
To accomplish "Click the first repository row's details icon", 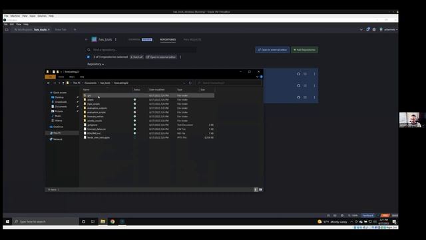I will click(x=305, y=74).
